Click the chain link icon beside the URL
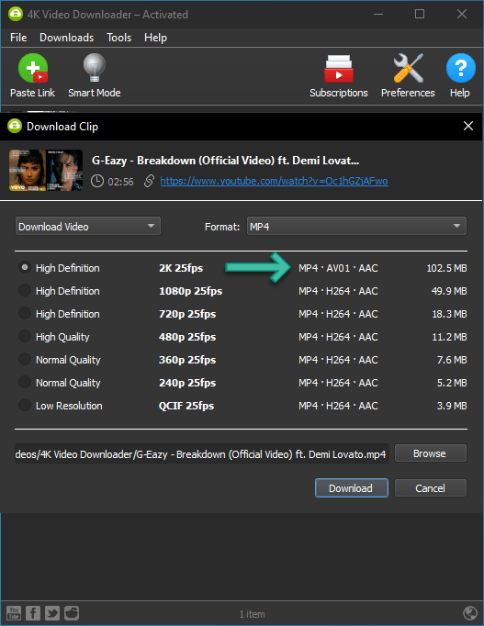This screenshot has height=626, width=484. click(x=149, y=181)
